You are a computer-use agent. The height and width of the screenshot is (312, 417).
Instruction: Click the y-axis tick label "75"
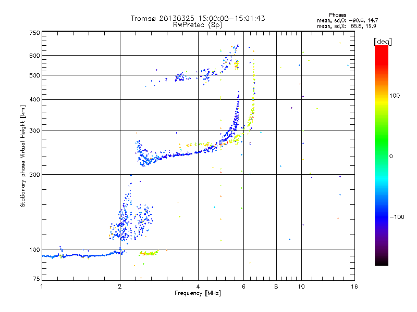36,279
